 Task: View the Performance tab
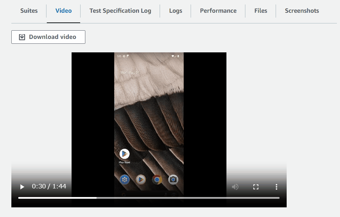coord(218,11)
